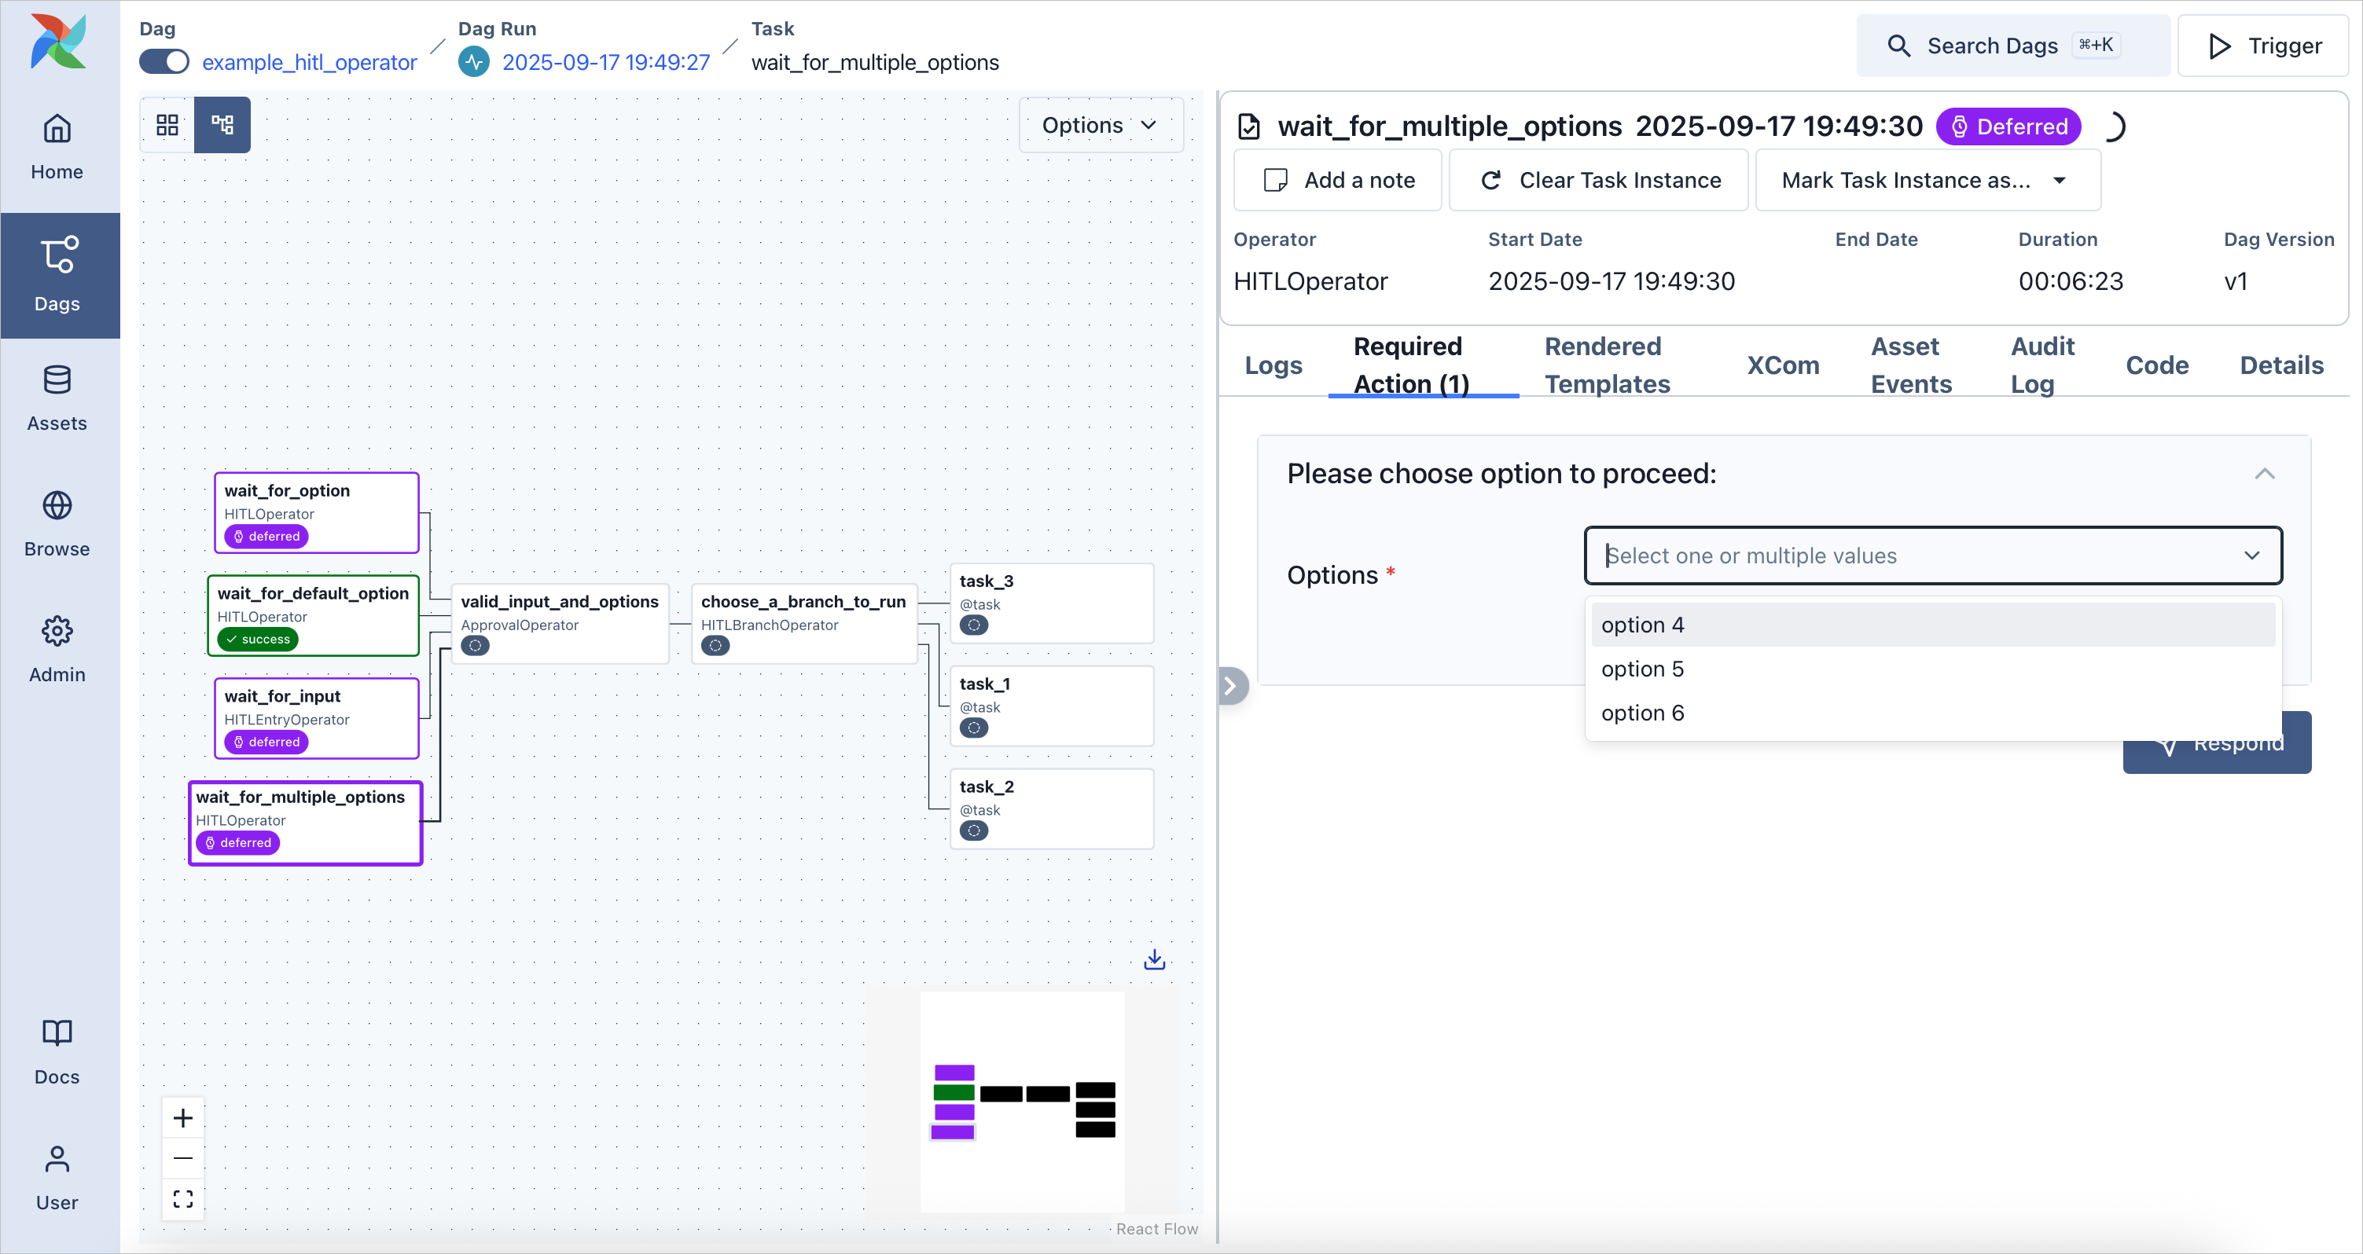Image resolution: width=2363 pixels, height=1254 pixels.
Task: Switch to graph view using the graph icon
Action: [x=222, y=125]
